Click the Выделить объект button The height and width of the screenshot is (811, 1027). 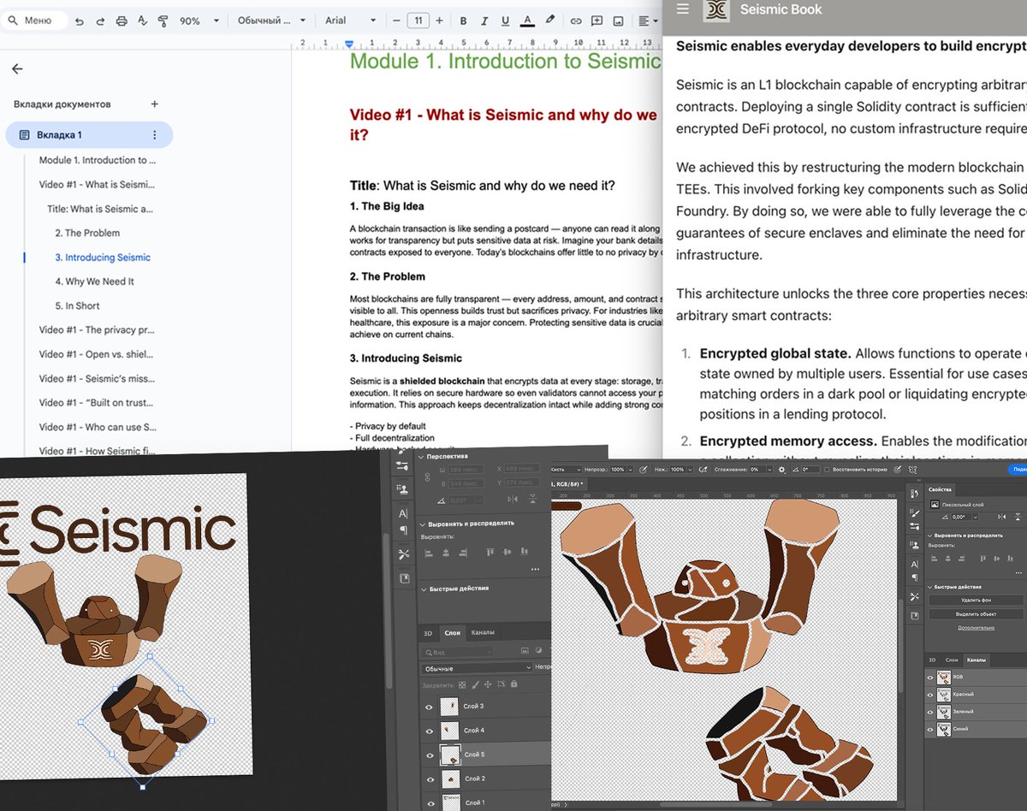point(977,614)
